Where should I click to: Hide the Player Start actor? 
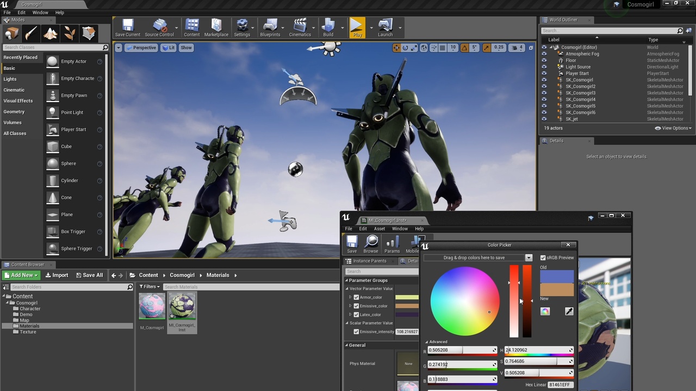544,73
